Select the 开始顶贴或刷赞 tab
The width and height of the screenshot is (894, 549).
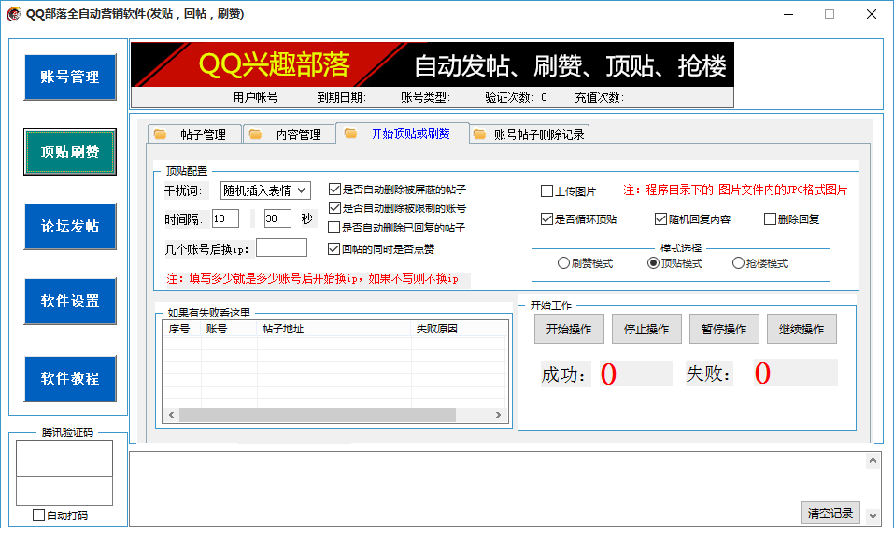tap(403, 133)
